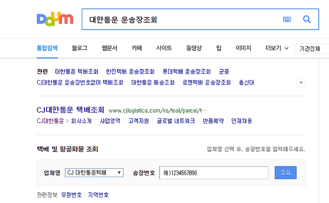Click the purple CJ대한통운 sitelink

(50, 121)
